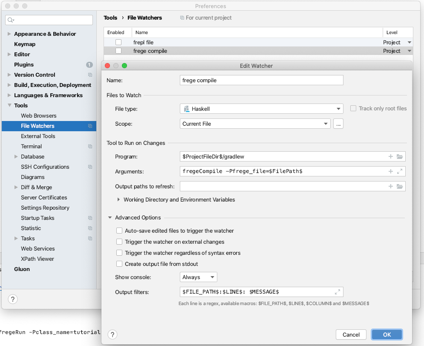Viewport: 424px width, 346px height.
Task: Check Trigger the watcher on external changes
Action: pyautogui.click(x=119, y=241)
